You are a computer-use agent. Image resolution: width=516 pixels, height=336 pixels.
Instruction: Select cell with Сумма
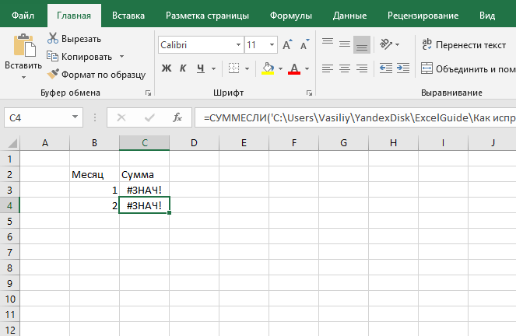[x=145, y=174]
